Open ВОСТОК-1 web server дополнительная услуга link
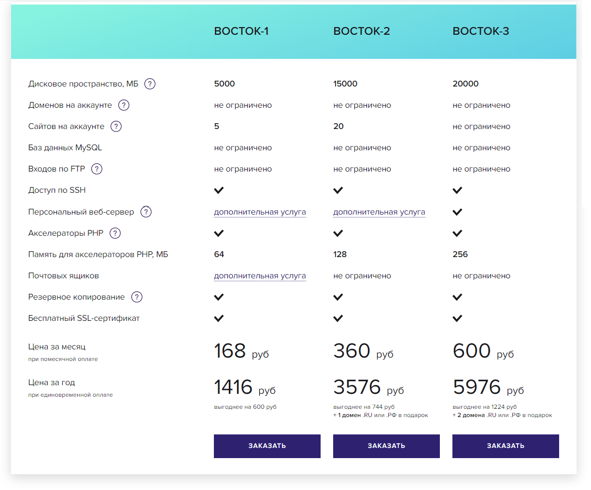This screenshot has height=490, width=591. point(260,212)
